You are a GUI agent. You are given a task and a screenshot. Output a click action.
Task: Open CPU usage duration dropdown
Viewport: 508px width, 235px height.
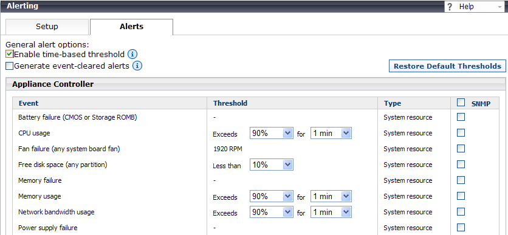[x=331, y=133]
